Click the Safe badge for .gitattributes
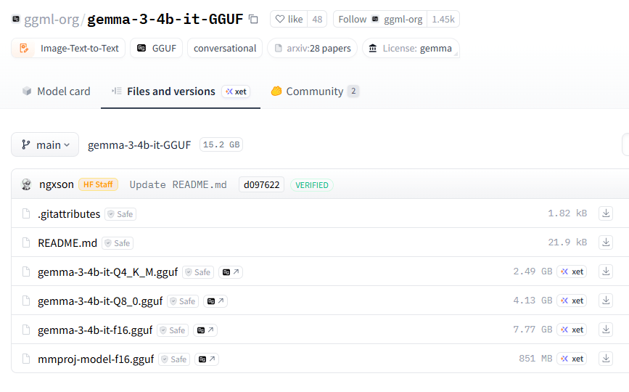Screen dimensions: 629x392 point(120,214)
